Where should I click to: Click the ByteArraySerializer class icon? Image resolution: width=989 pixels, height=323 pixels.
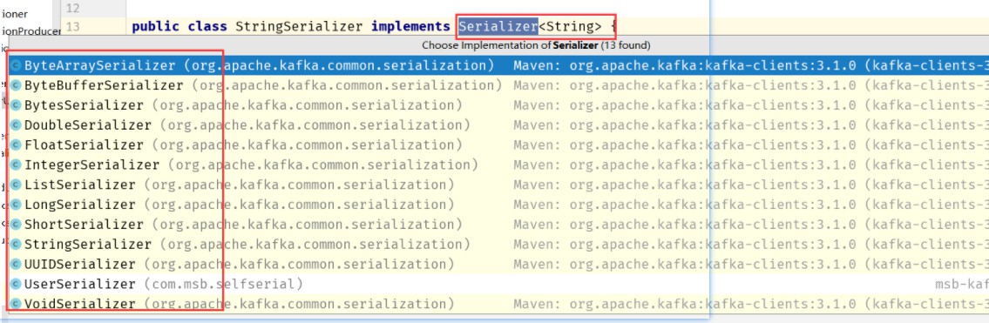coord(16,65)
